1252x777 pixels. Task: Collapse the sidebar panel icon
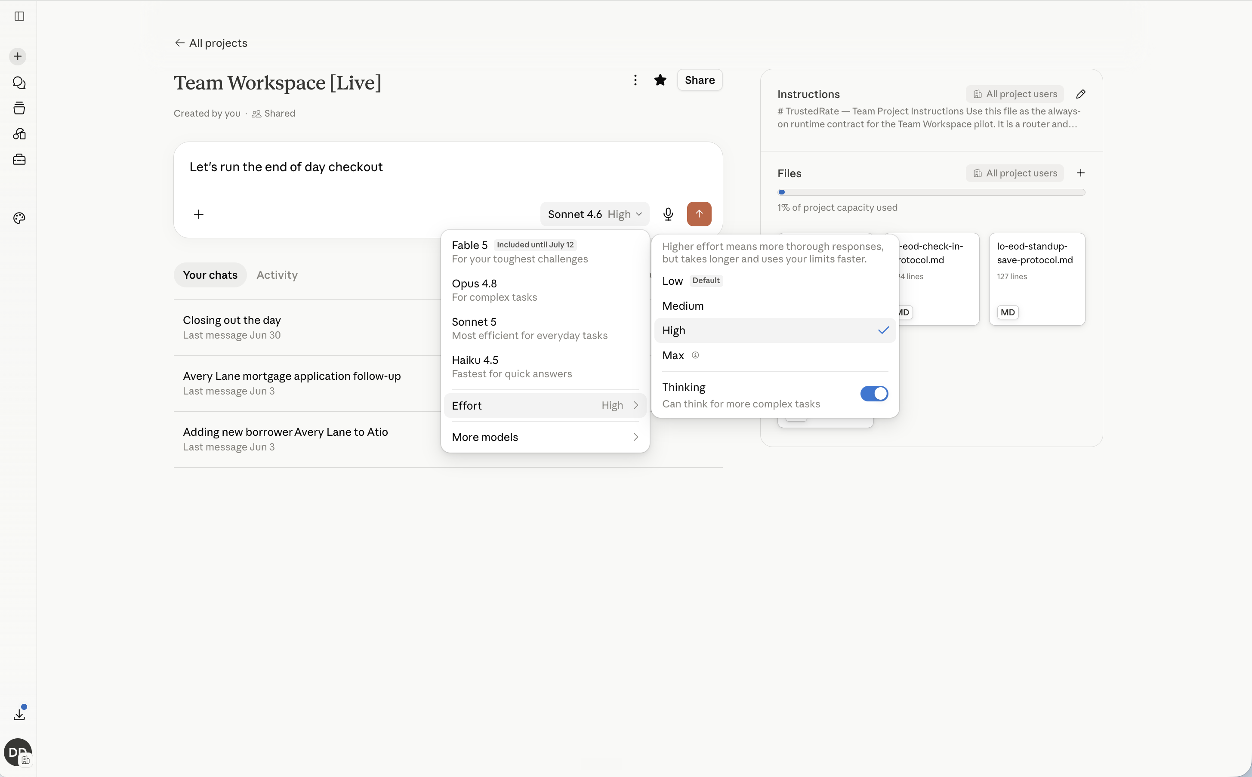point(19,16)
